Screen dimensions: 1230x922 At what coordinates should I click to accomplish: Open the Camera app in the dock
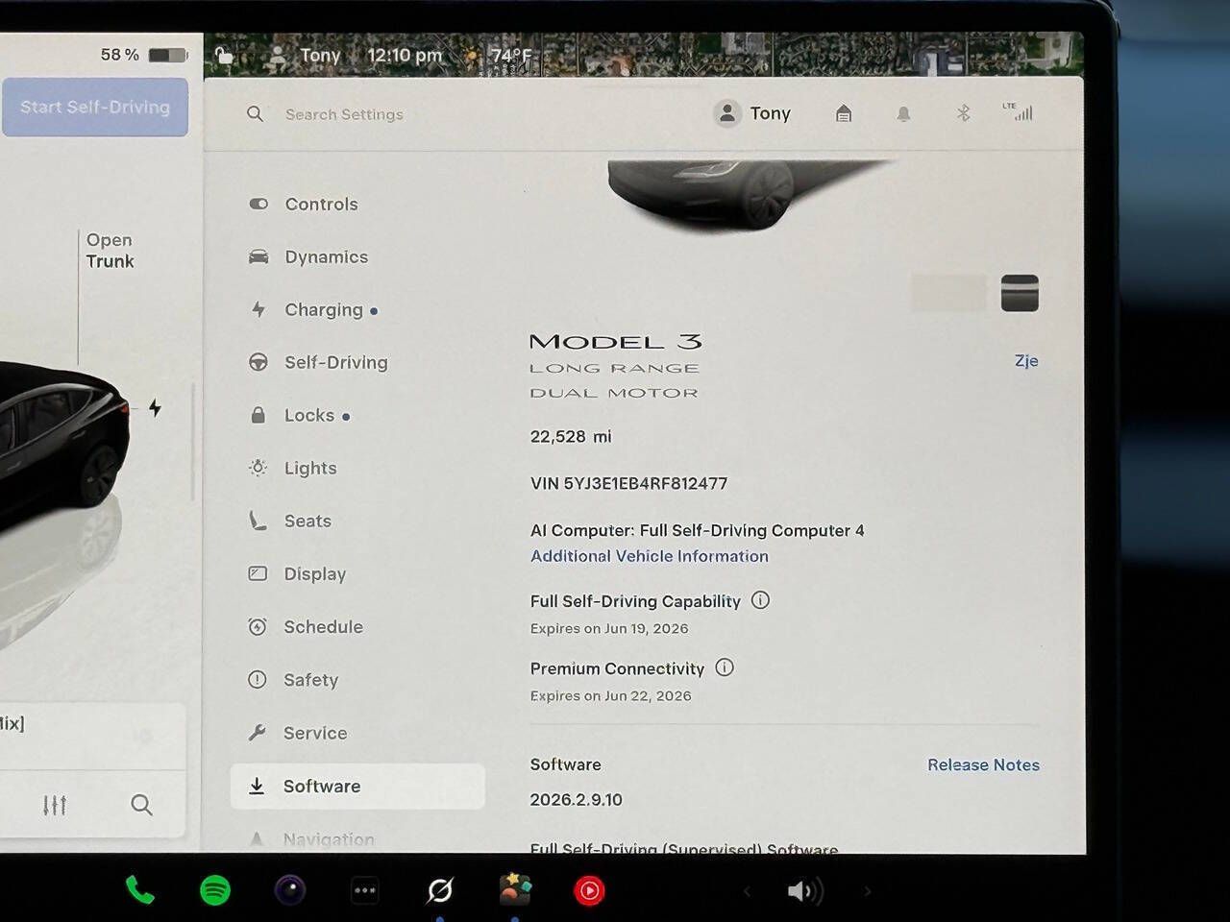[290, 890]
